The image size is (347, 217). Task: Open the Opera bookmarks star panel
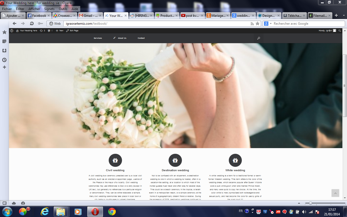[x=4, y=32]
